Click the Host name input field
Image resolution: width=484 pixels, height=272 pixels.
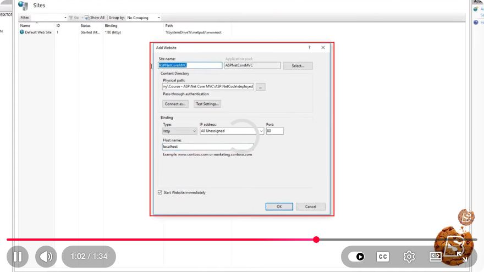[x=208, y=147]
